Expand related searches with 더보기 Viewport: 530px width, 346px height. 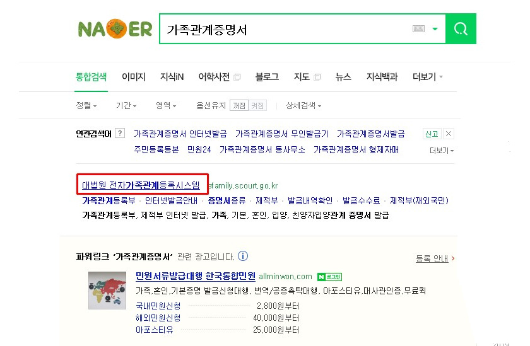click(x=442, y=150)
